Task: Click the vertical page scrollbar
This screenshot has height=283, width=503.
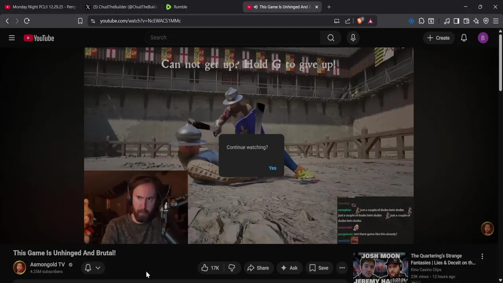Action: click(x=501, y=63)
